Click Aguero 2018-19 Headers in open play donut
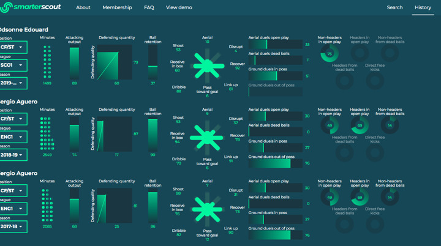The width and height of the screenshot is (441, 246). tap(360, 125)
